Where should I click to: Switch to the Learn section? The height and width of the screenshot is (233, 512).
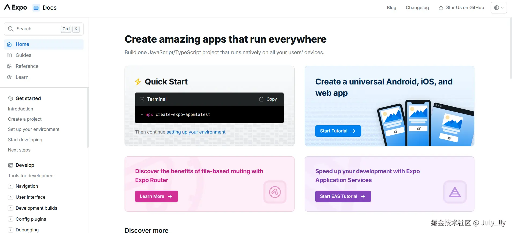44,77
